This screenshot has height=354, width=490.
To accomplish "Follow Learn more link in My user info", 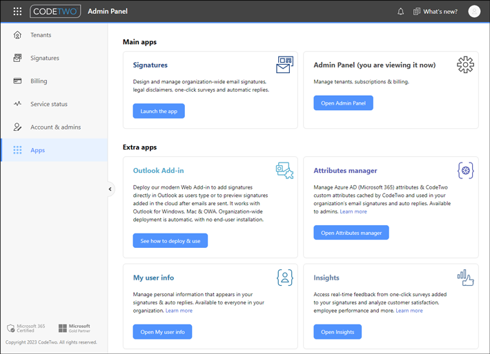I will (x=179, y=311).
